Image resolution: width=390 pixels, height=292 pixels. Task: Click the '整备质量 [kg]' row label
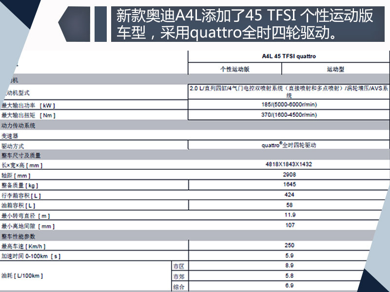(x=19, y=185)
